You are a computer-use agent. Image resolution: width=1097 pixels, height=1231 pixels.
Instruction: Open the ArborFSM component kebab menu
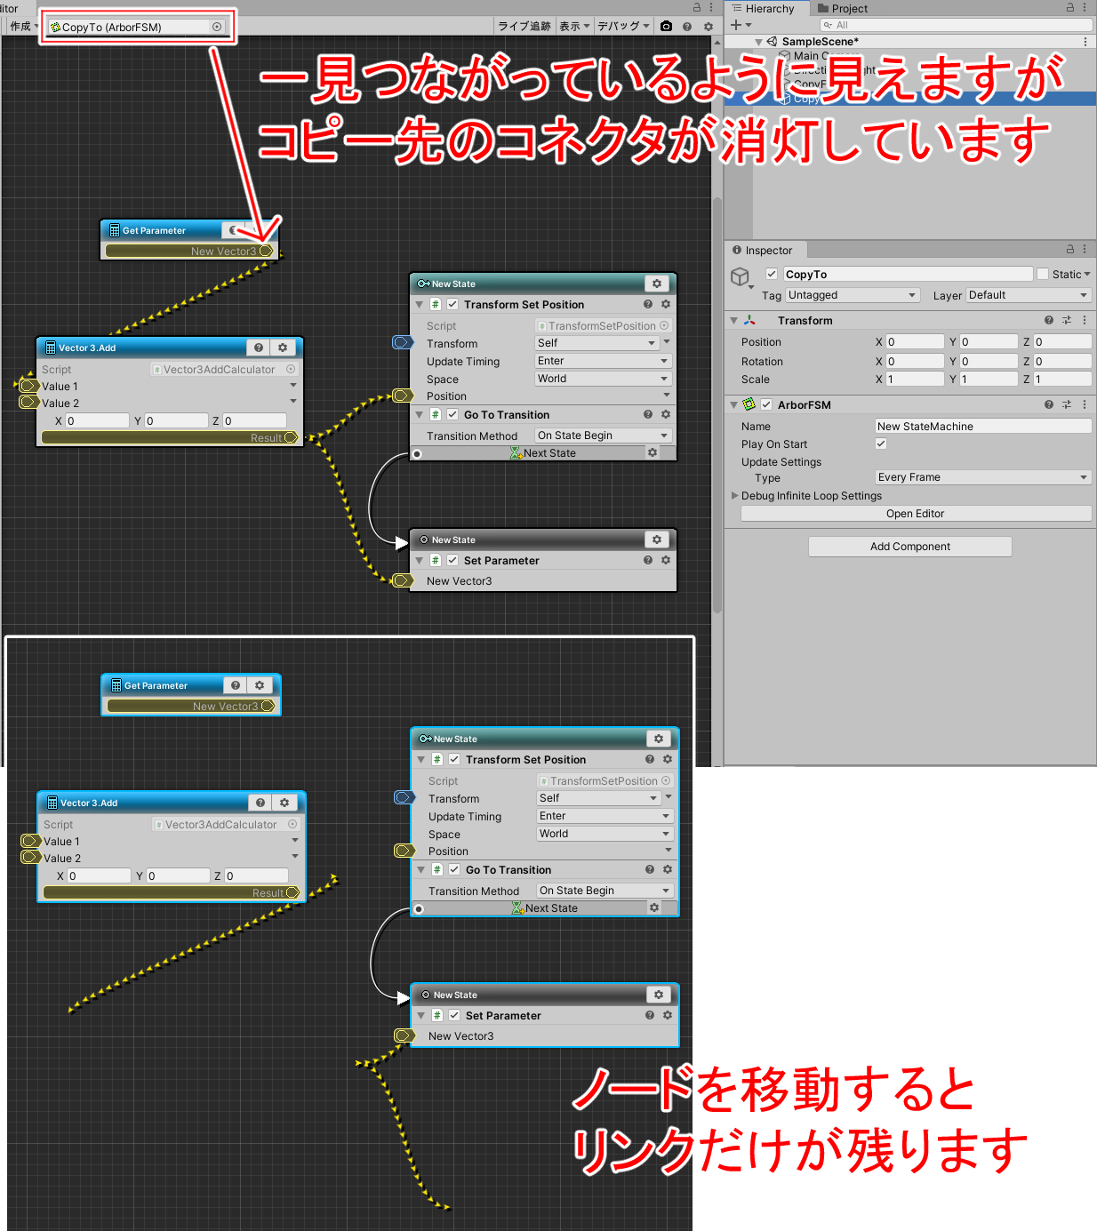click(1085, 404)
